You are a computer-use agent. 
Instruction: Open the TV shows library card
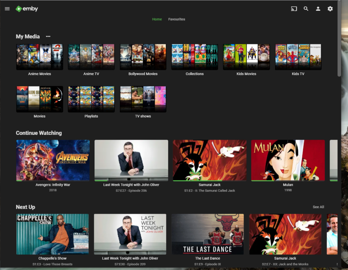(143, 99)
